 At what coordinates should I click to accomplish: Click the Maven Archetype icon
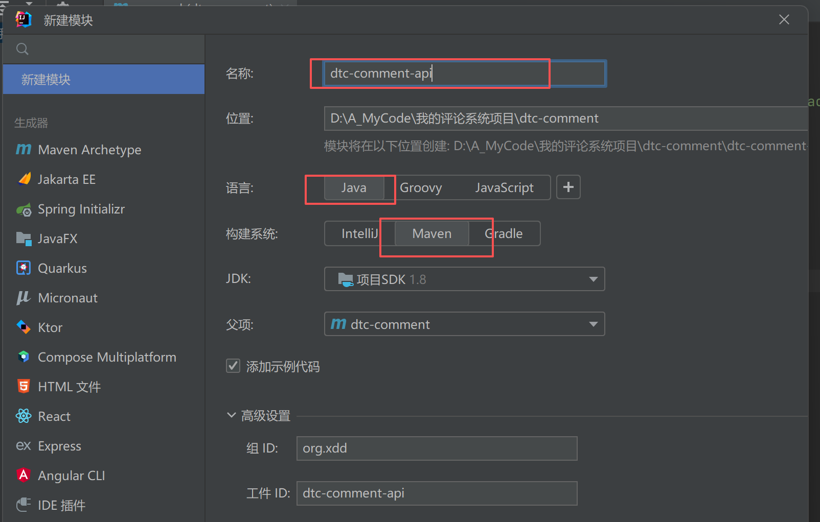pyautogui.click(x=24, y=149)
